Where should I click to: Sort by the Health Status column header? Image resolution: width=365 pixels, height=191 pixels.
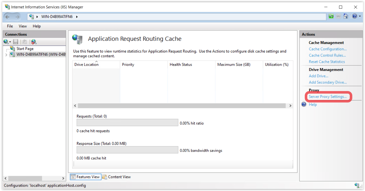pos(191,64)
